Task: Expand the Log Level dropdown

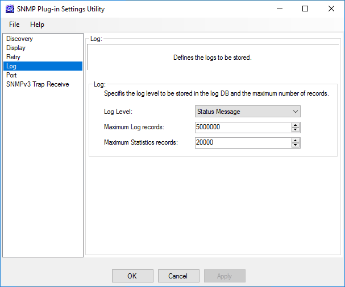Action: coord(247,112)
